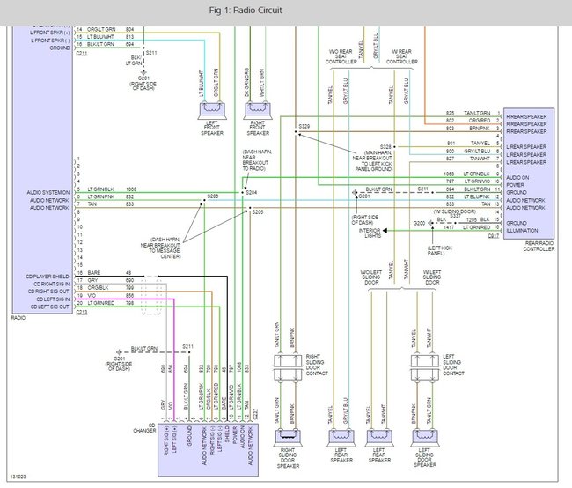Click the INTERIOR LIGHTS label
This screenshot has height=488, width=572.
click(x=370, y=233)
